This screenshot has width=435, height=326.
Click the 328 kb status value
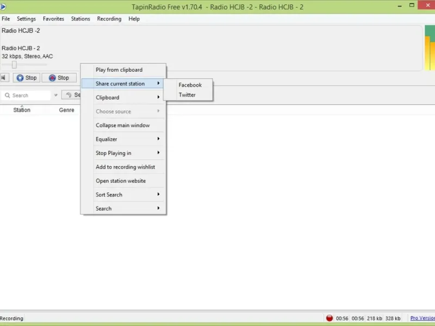coord(393,318)
